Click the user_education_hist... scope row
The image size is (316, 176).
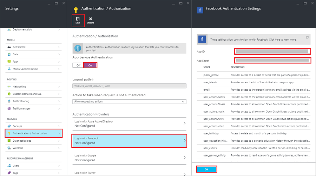tap(254, 141)
